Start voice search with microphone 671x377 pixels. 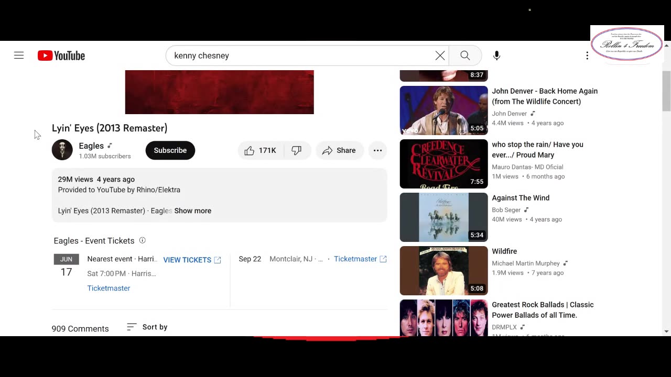496,56
